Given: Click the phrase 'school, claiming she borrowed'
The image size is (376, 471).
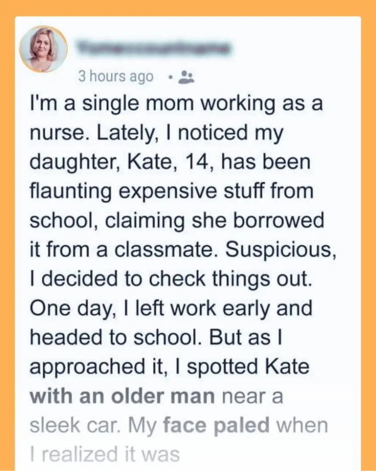Looking at the screenshot, I should [177, 220].
